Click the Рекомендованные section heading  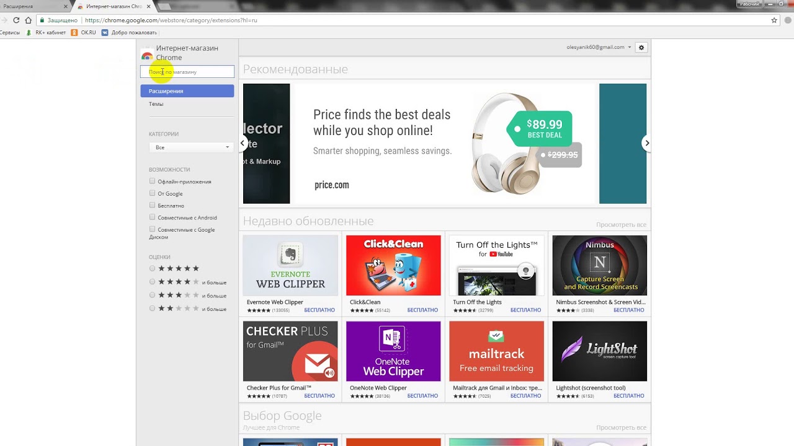pos(295,69)
